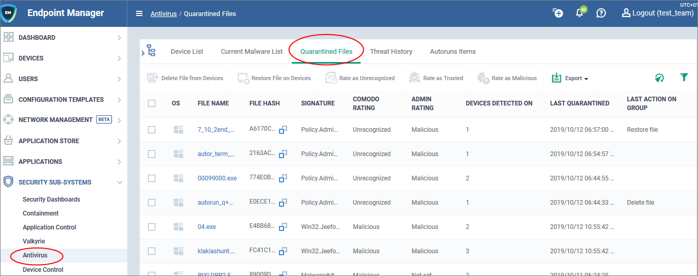Open the Autoruns Items tab
The width and height of the screenshot is (698, 276).
coord(453,52)
